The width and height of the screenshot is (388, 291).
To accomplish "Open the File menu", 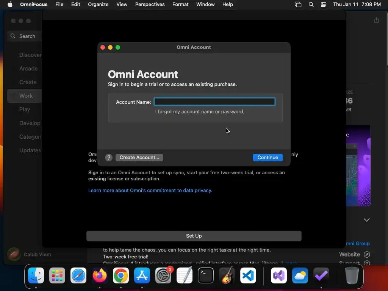I will [59, 5].
